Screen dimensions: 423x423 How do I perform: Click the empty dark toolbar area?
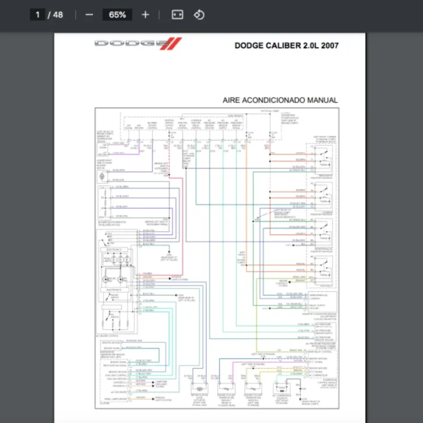317,15
